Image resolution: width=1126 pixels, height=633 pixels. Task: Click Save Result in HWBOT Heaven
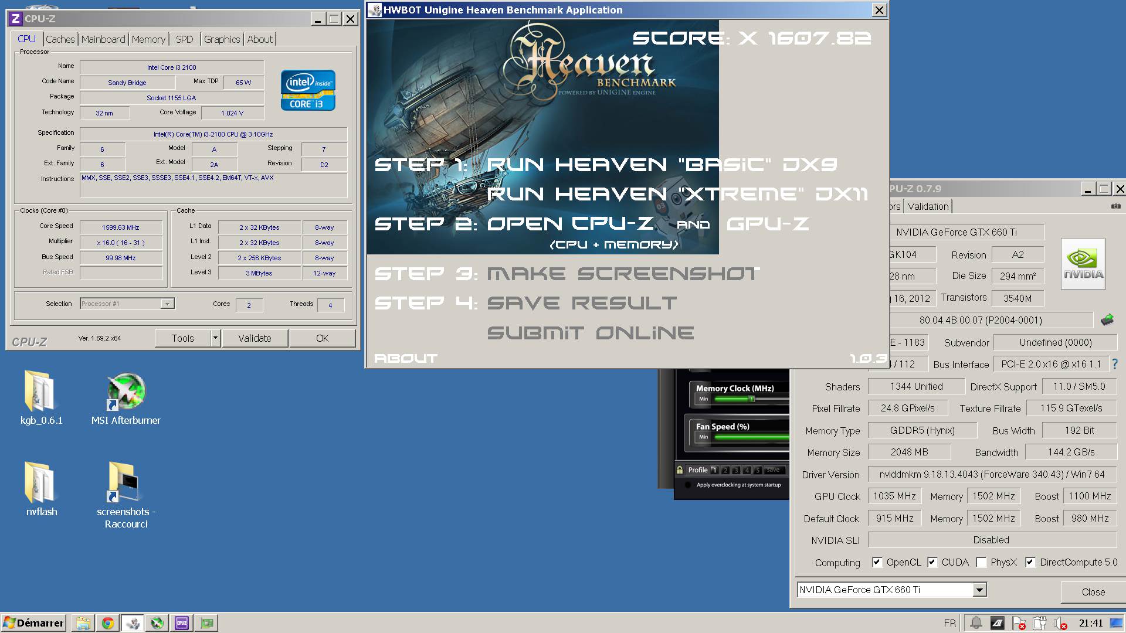point(582,303)
